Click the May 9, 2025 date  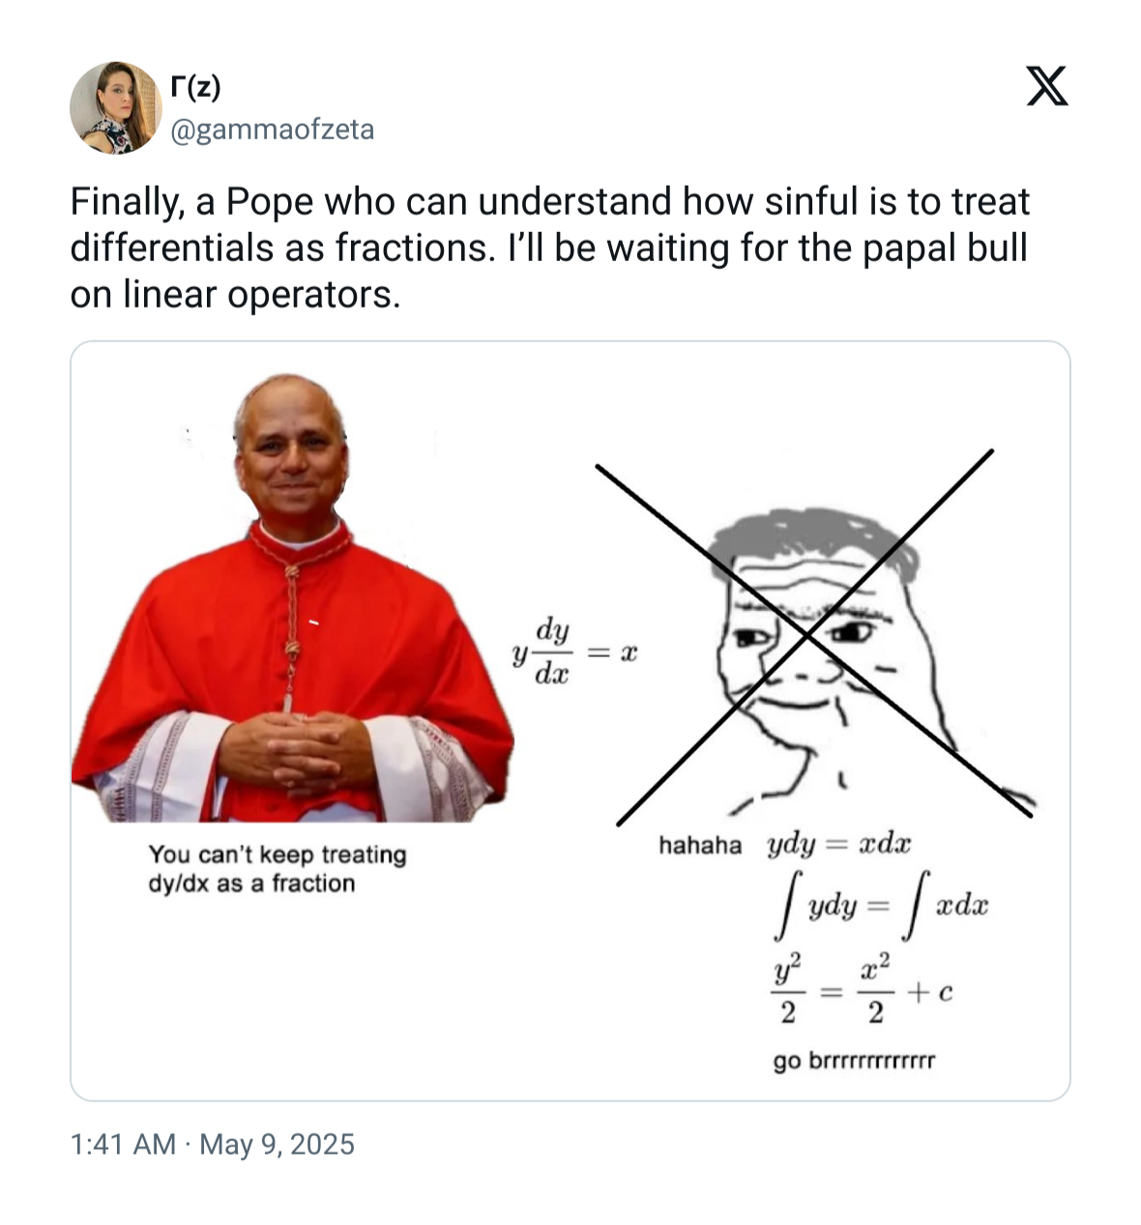coord(278,1145)
